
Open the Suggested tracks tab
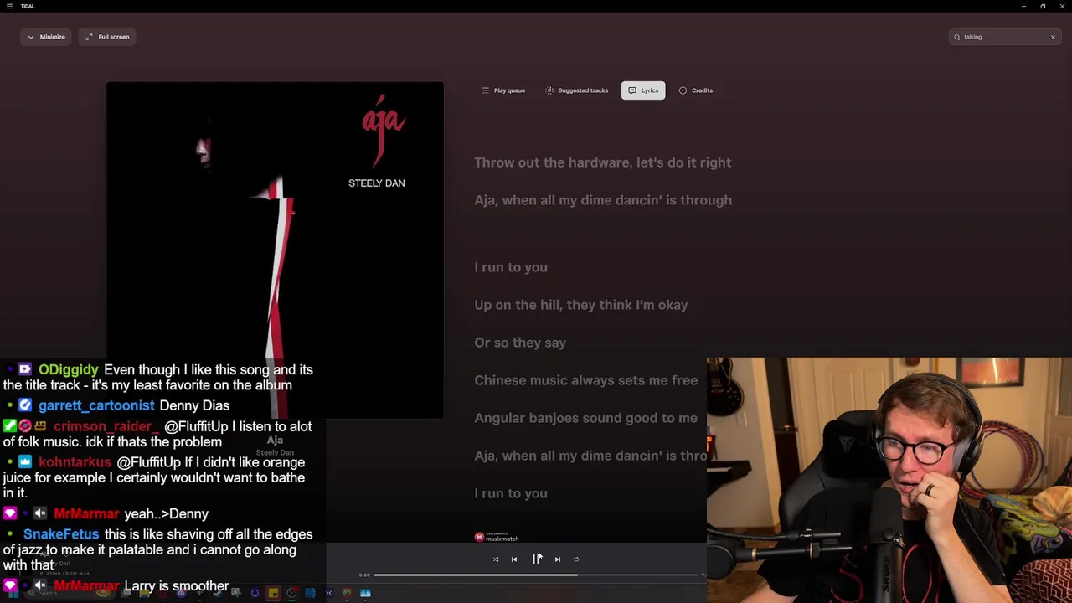click(x=577, y=90)
